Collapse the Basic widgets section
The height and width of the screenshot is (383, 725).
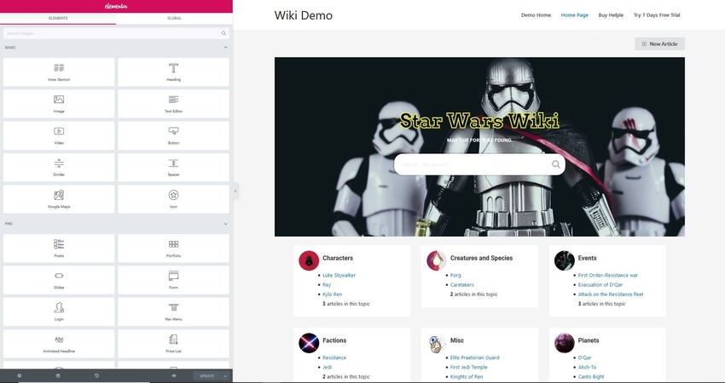[226, 47]
